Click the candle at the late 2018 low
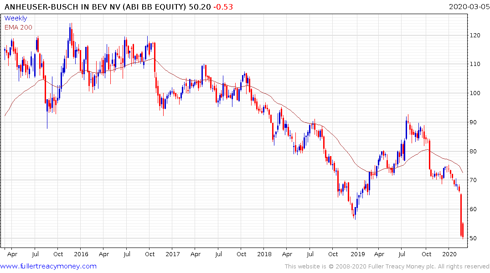Screen dimensions: 490x273 coord(355,213)
